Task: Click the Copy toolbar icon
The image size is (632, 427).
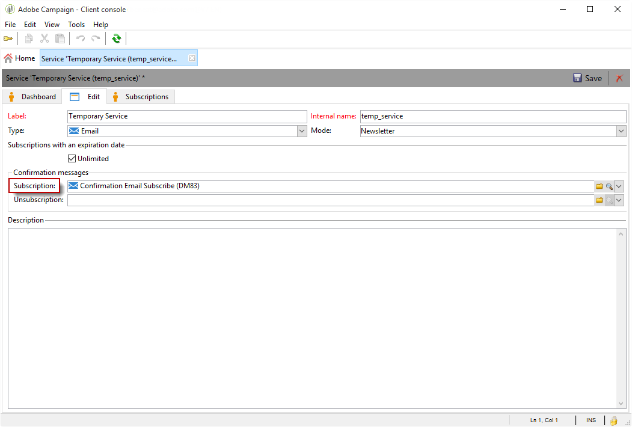Action: tap(29, 38)
